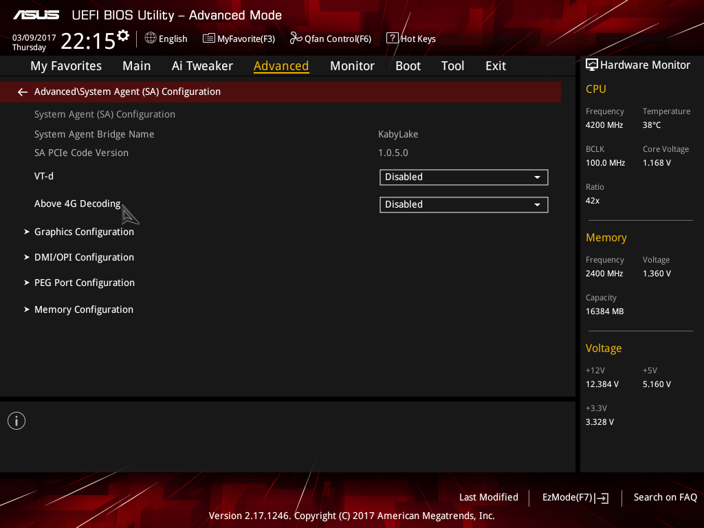This screenshot has height=528, width=704.
Task: Click the globe language icon
Action: (151, 38)
